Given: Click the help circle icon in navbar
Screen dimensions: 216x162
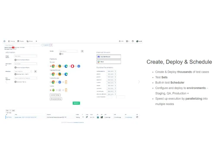Looking at the screenshot, I should 133,41.
